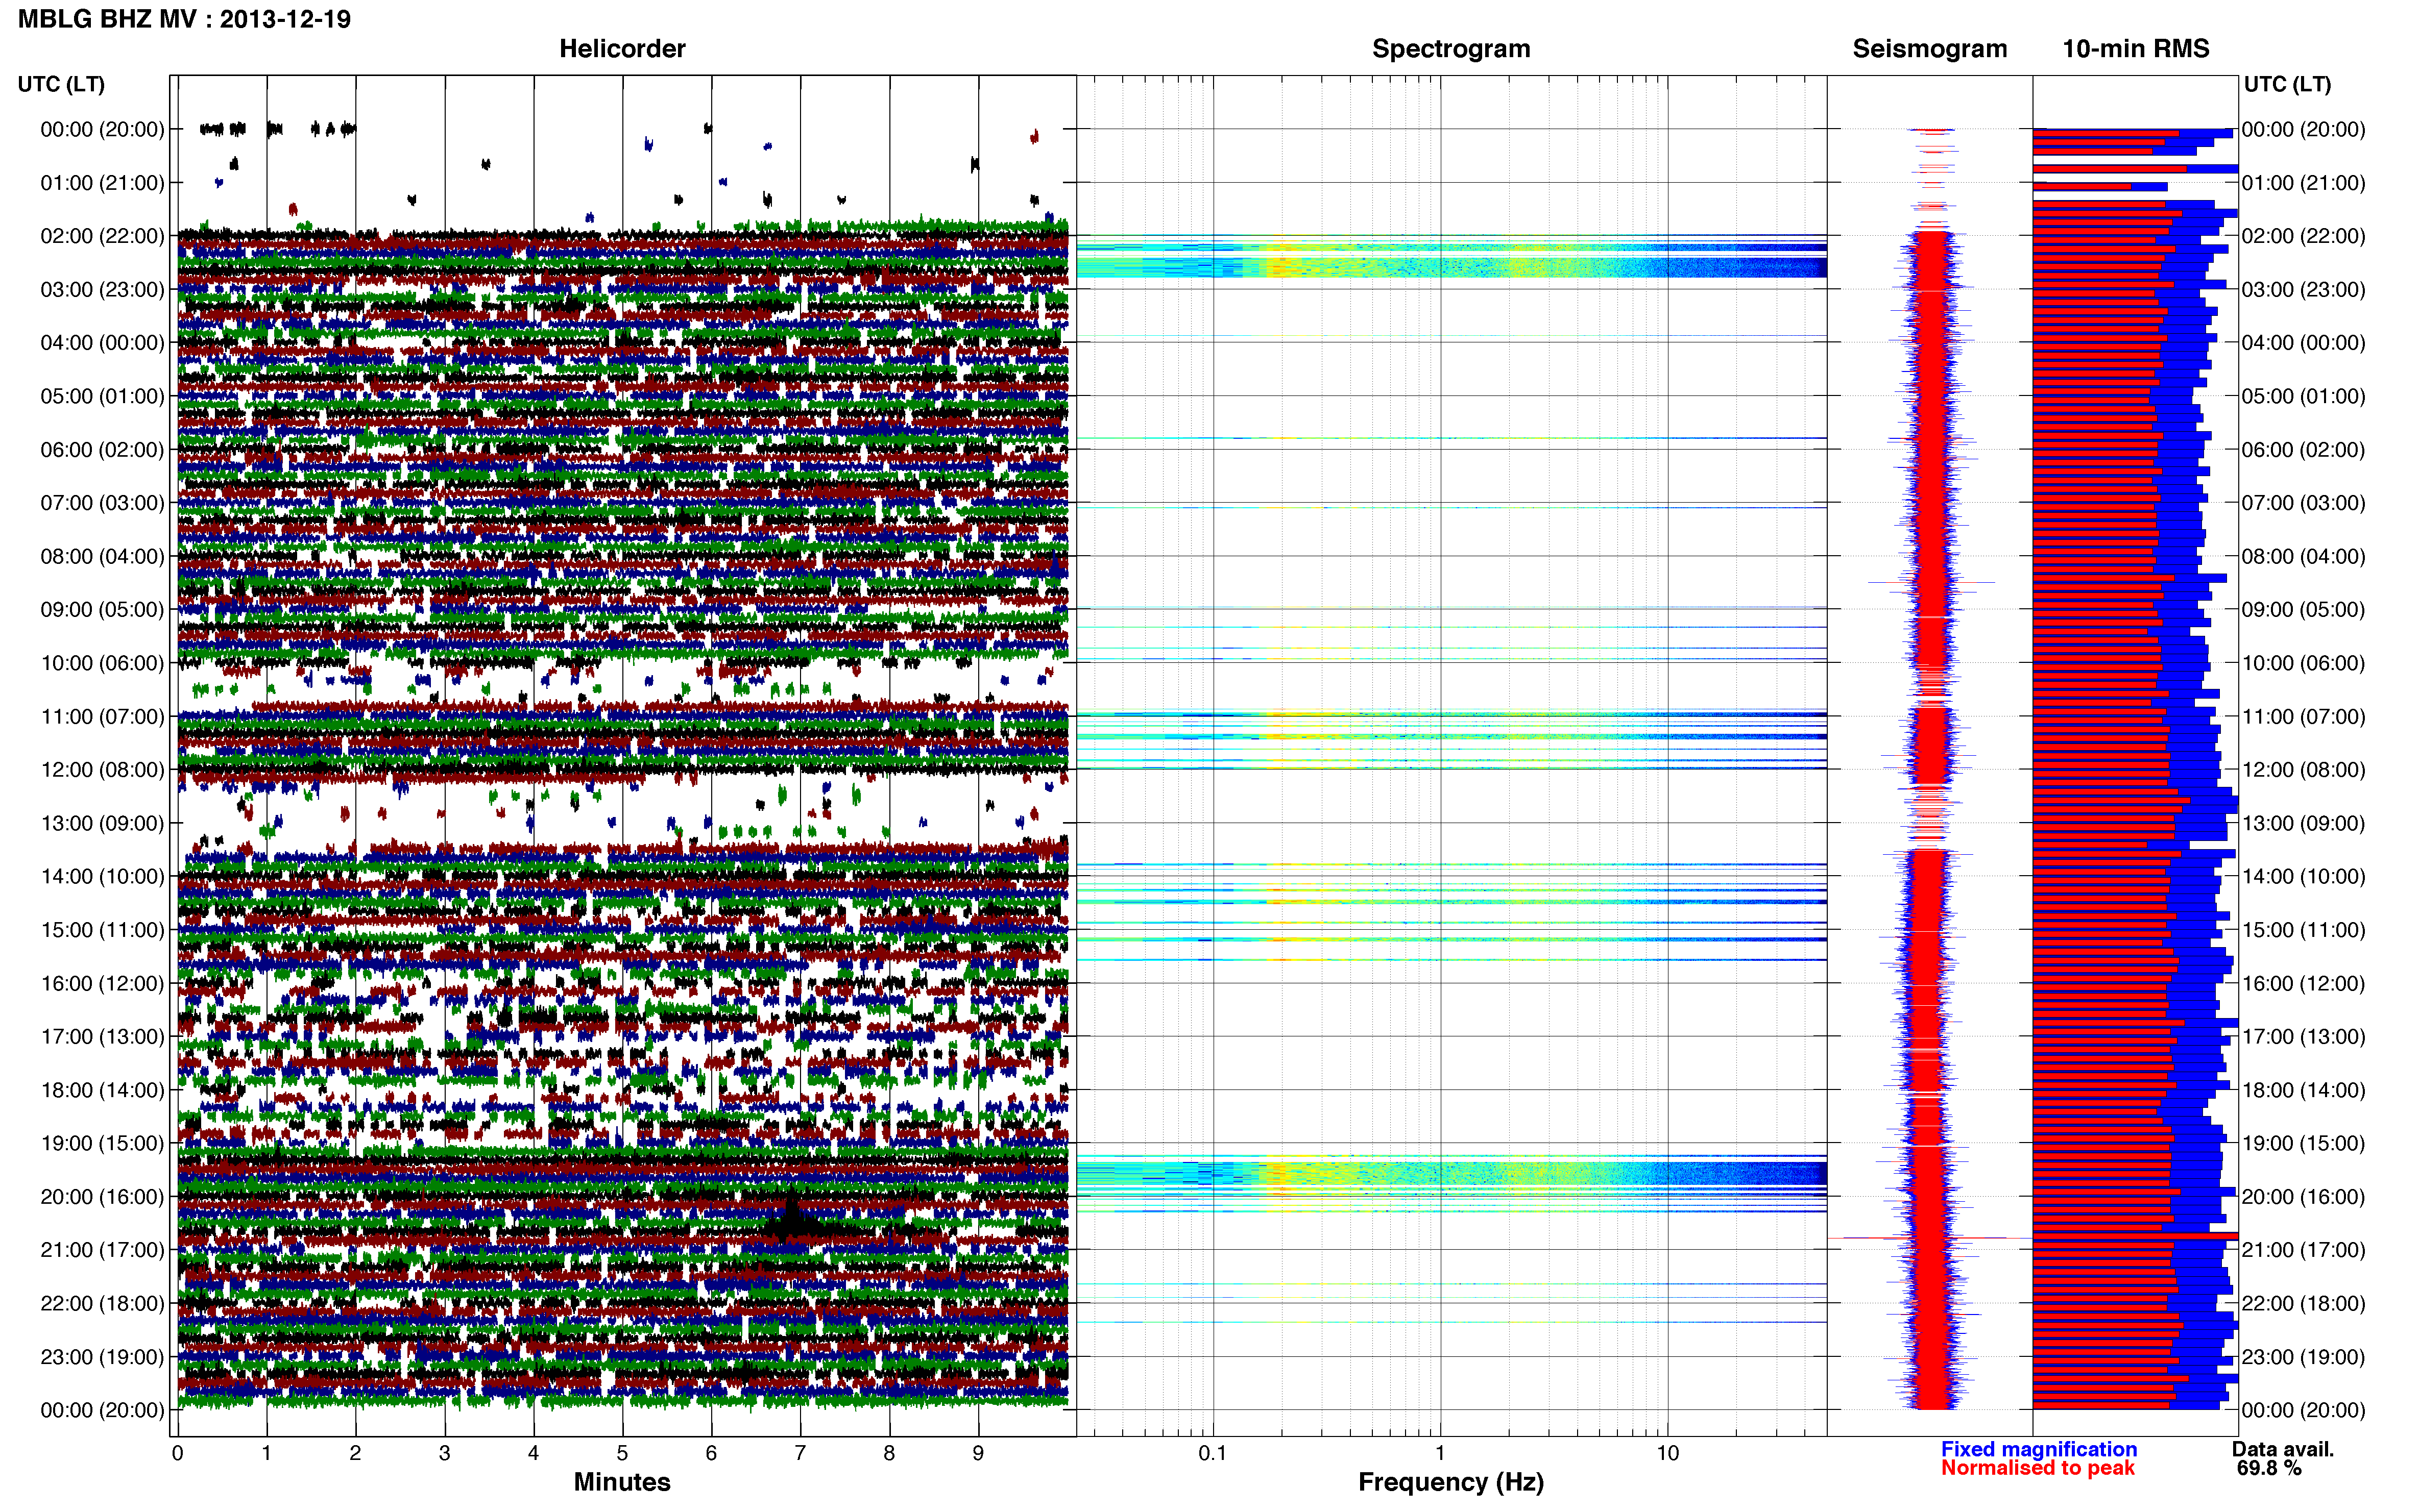Image resolution: width=2420 pixels, height=1512 pixels.
Task: Select tick '0.1' on the frequency axis
Action: [1213, 1454]
